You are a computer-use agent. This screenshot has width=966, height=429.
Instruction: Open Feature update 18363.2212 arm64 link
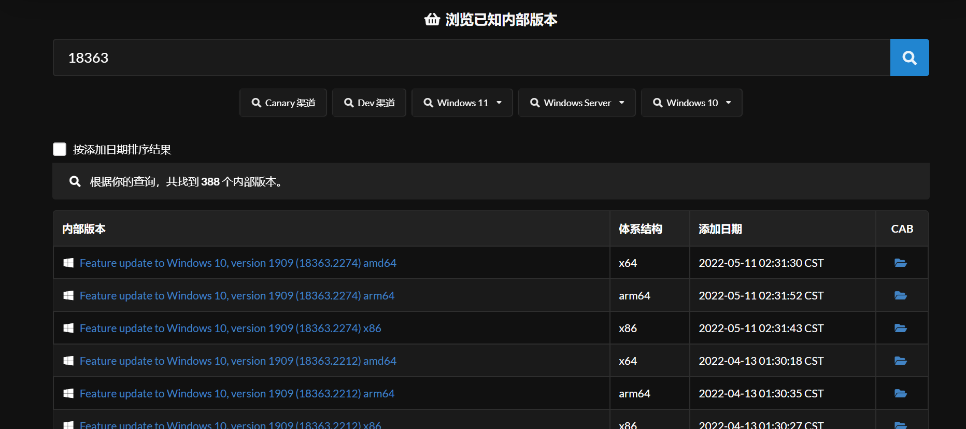tap(237, 394)
